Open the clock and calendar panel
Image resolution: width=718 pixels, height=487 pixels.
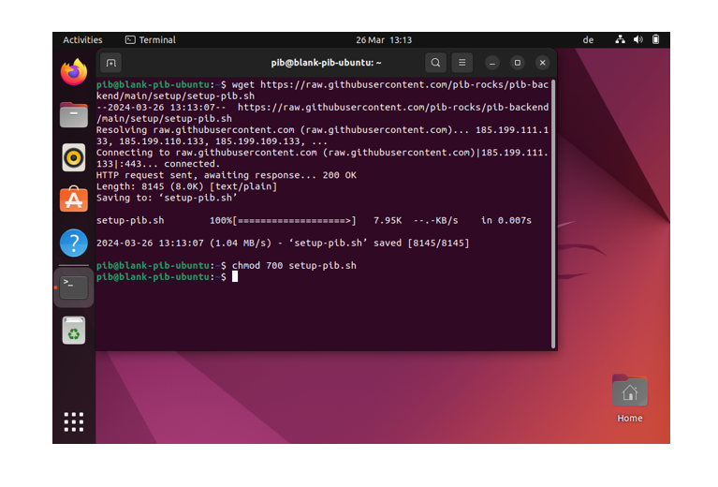(384, 40)
